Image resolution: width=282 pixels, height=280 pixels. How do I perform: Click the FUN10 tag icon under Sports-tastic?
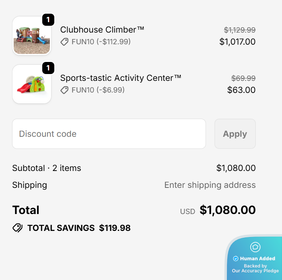pos(64,90)
